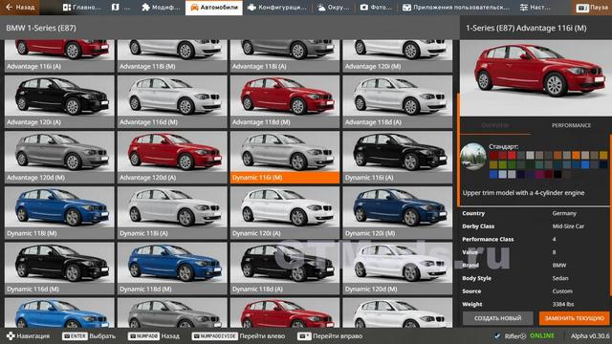Click the Перейти влево hint

tap(238, 335)
